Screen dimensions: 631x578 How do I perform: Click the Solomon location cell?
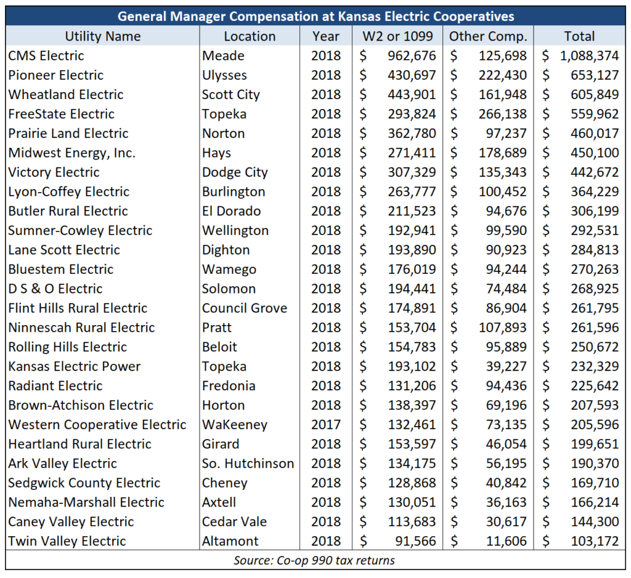coord(229,289)
